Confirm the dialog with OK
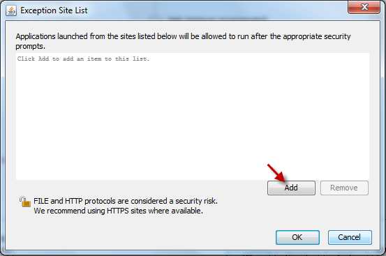The width and height of the screenshot is (386, 256). tap(297, 237)
